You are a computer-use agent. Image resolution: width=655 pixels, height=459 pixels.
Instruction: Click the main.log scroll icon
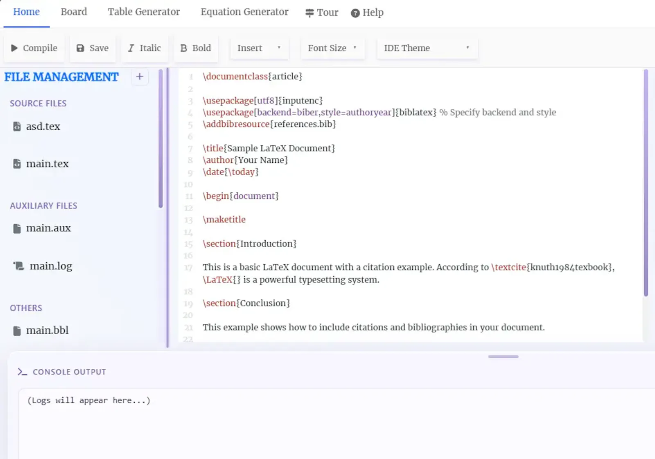18,266
